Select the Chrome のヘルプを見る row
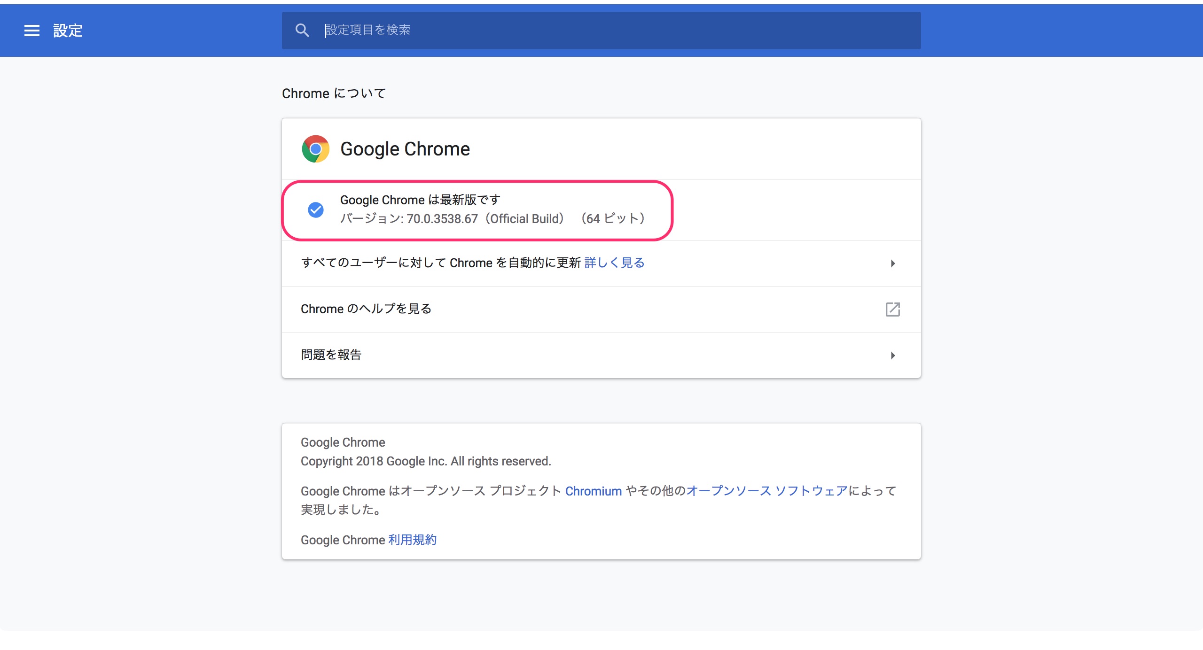This screenshot has width=1203, height=650. 601,310
